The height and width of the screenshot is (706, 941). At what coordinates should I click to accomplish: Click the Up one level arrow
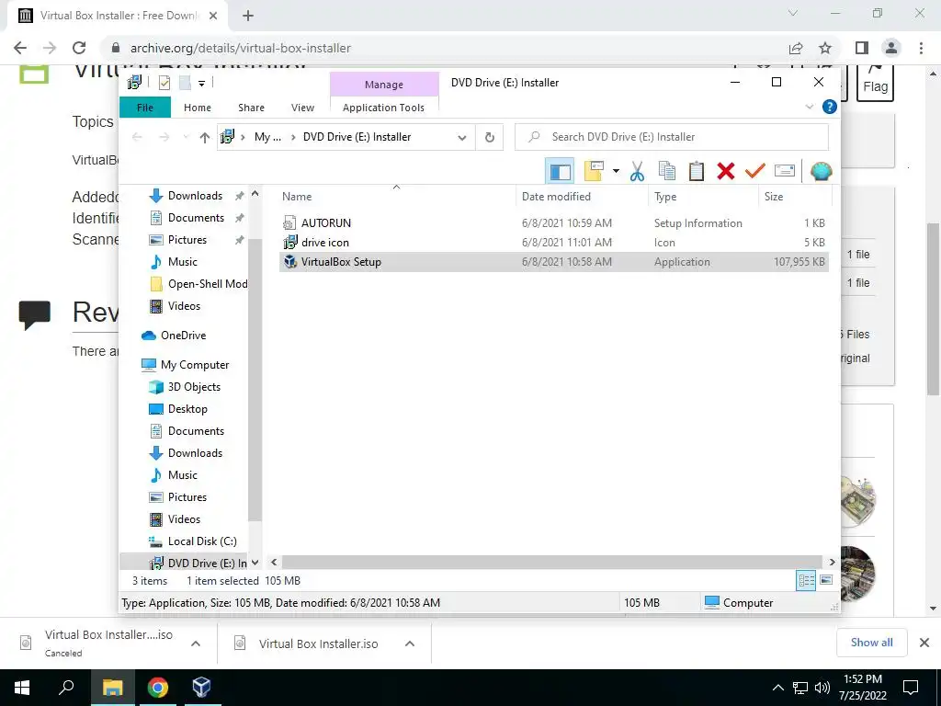[x=205, y=138]
